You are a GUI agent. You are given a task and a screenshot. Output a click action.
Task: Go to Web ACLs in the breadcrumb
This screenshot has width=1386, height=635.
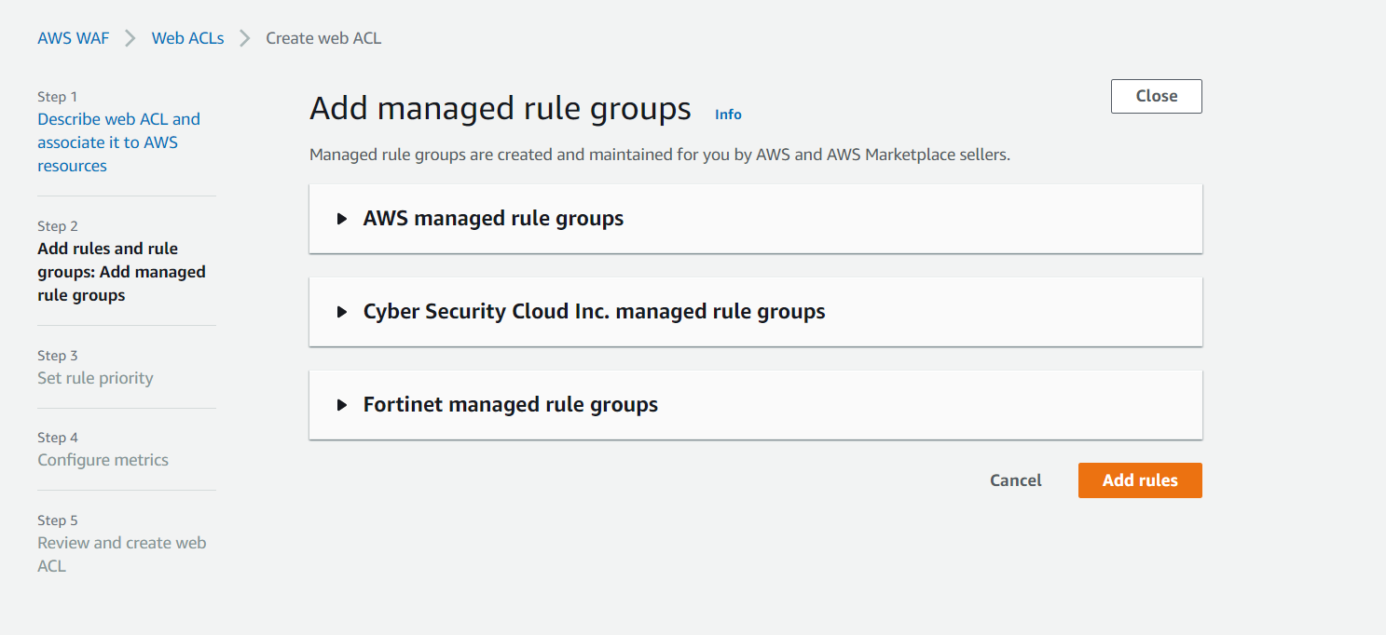coord(187,38)
